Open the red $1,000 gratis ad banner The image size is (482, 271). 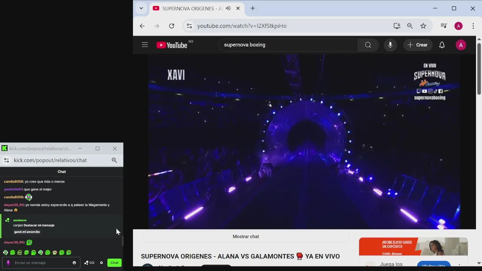[x=413, y=247]
